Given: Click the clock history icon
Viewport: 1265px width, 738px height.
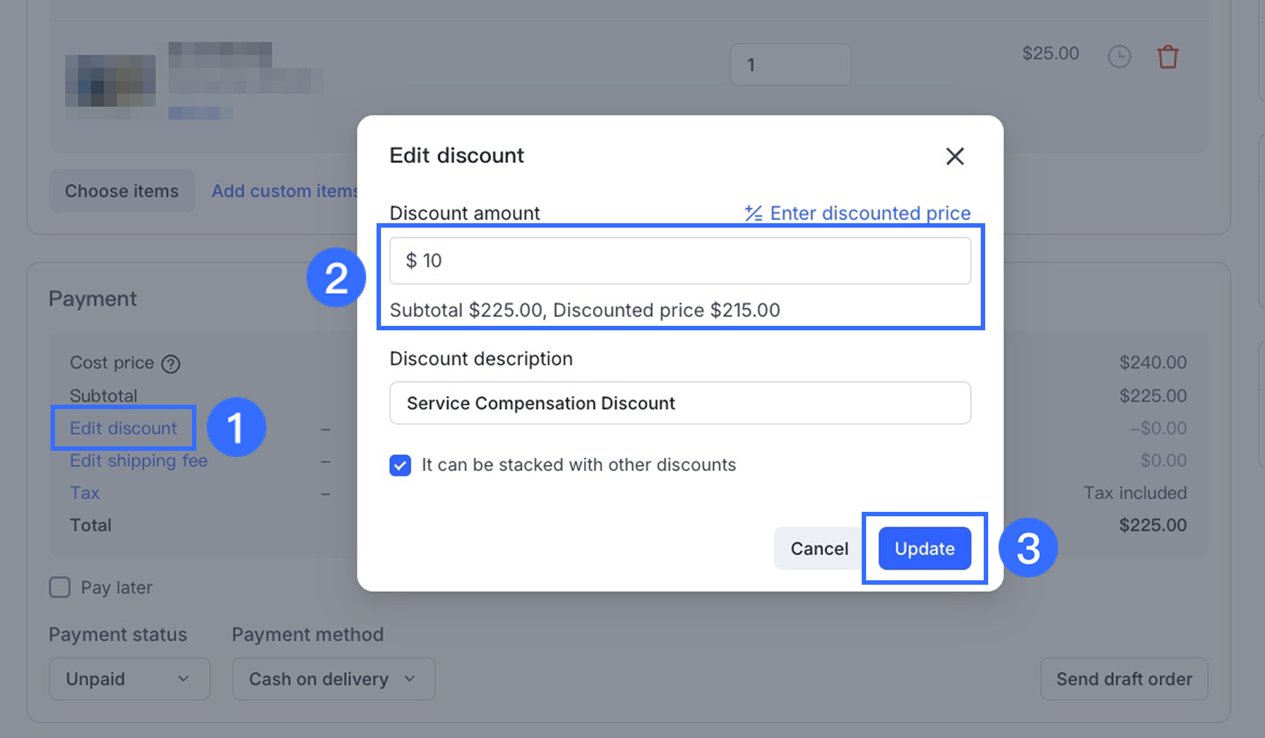Looking at the screenshot, I should pyautogui.click(x=1119, y=57).
